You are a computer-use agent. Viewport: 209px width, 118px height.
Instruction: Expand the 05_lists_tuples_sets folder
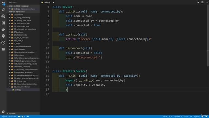pyautogui.click(x=23, y=26)
